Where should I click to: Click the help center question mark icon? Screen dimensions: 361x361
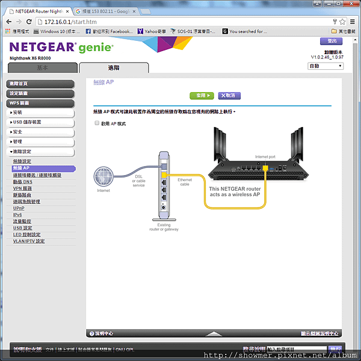click(x=91, y=333)
